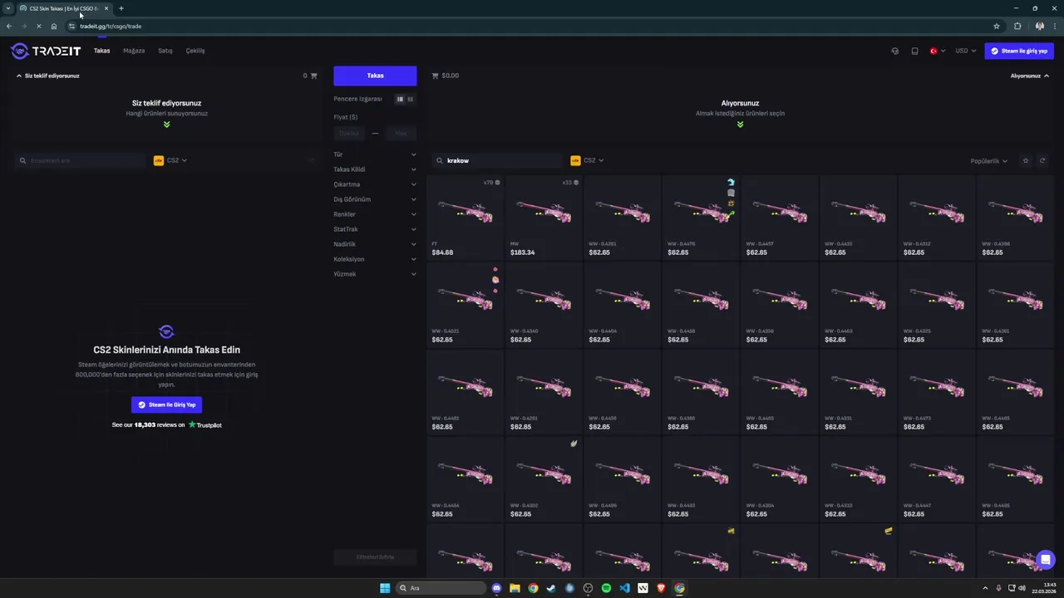Image resolution: width=1064 pixels, height=598 pixels.
Task: Click the refresh items icon
Action: coord(1042,161)
